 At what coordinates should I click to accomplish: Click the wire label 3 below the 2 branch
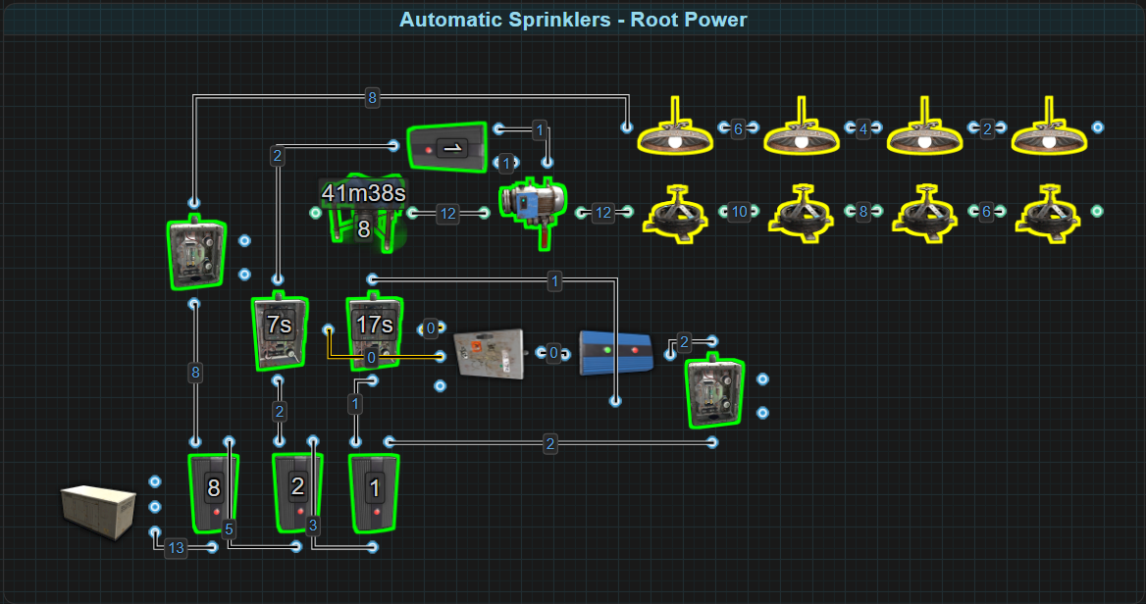[313, 526]
